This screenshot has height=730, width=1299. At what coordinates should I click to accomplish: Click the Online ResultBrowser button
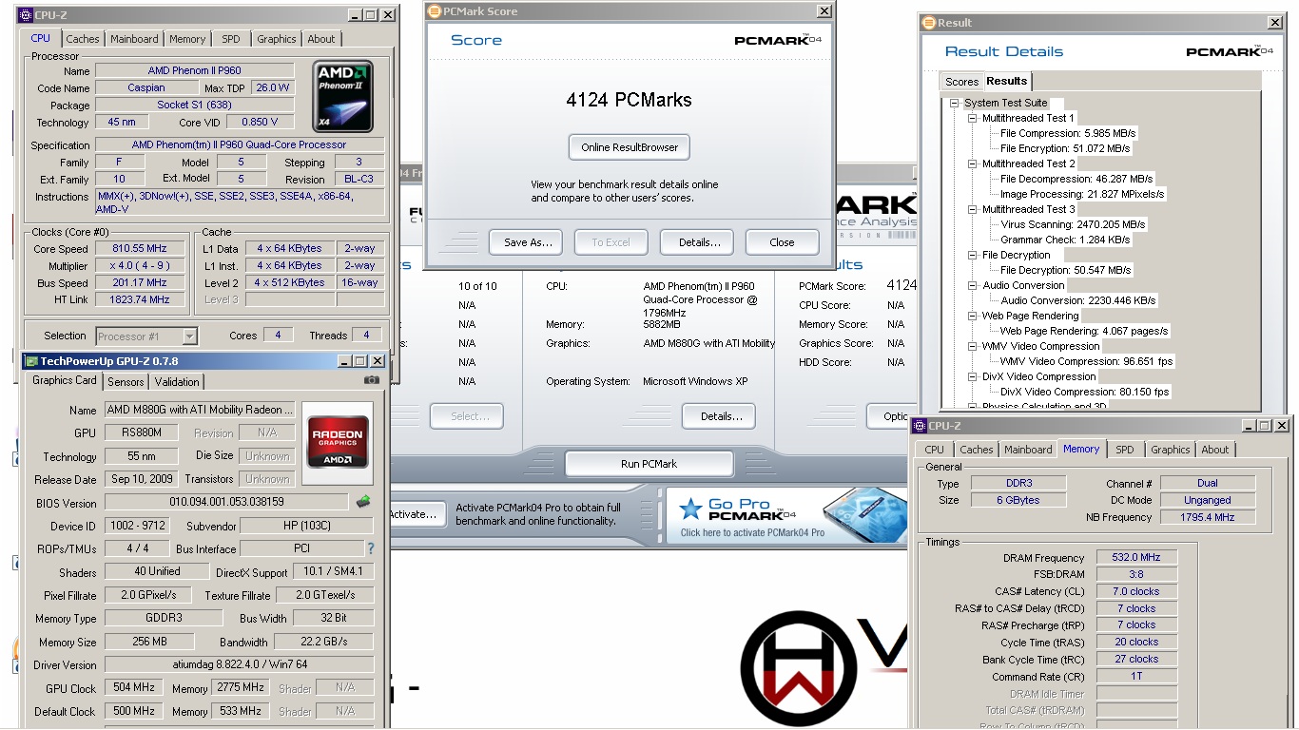(630, 147)
